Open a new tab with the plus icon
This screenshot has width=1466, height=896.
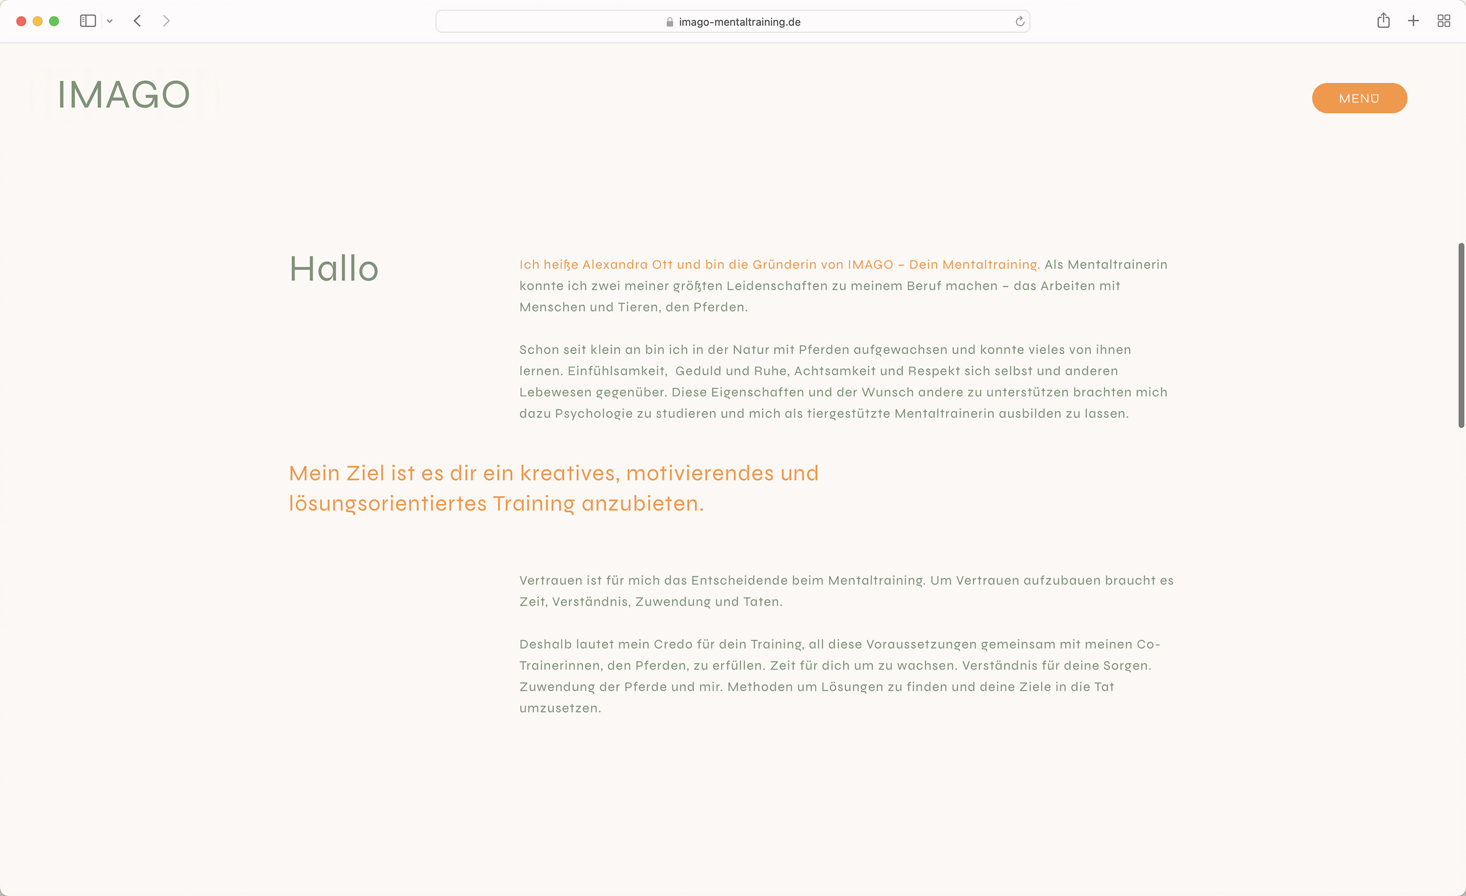pos(1413,22)
